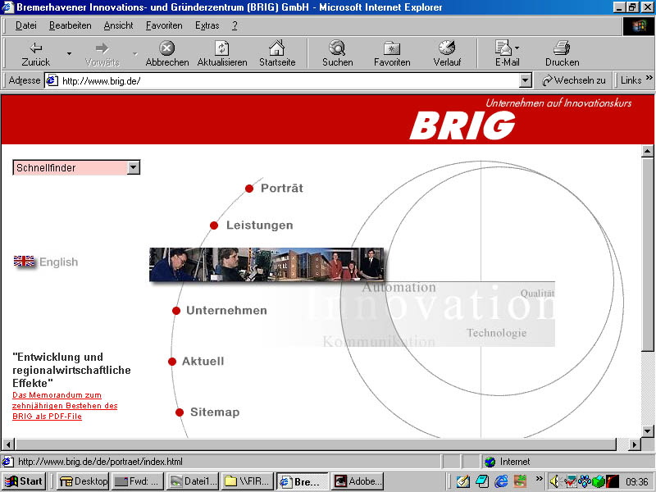The height and width of the screenshot is (492, 656).
Task: Launch Internet Explorer from quick launch
Action: point(501,481)
